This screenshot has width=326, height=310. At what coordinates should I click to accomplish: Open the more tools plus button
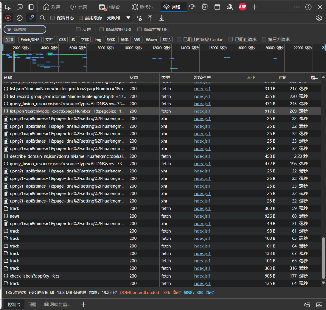(255, 7)
